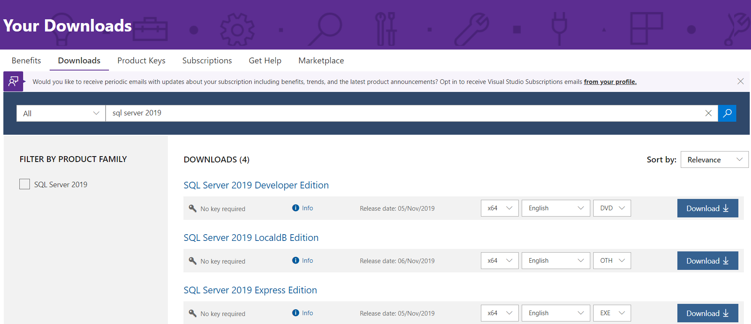Open the x64 architecture dropdown for Developer Edition
The image size is (751, 324).
[500, 208]
